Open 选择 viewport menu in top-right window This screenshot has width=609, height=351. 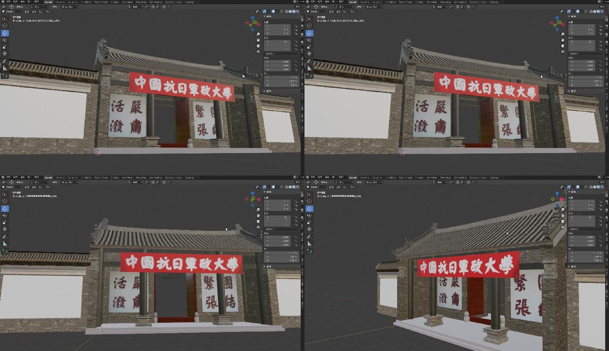pos(338,11)
